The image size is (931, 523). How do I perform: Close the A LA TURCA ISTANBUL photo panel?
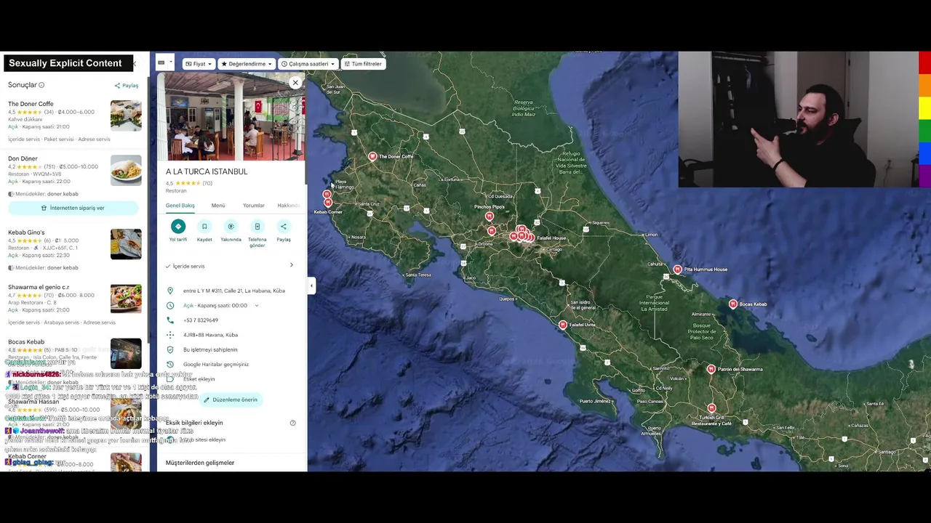click(x=295, y=83)
